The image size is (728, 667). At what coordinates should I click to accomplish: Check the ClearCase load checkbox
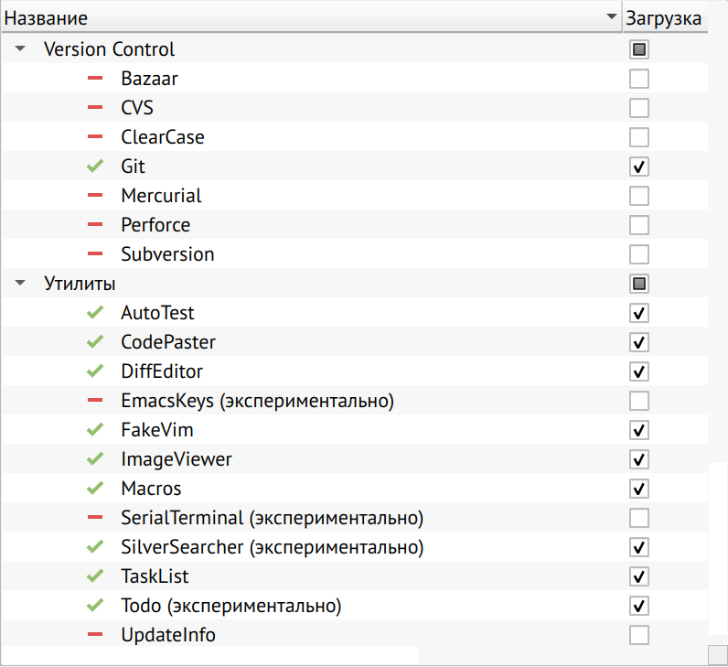click(639, 137)
